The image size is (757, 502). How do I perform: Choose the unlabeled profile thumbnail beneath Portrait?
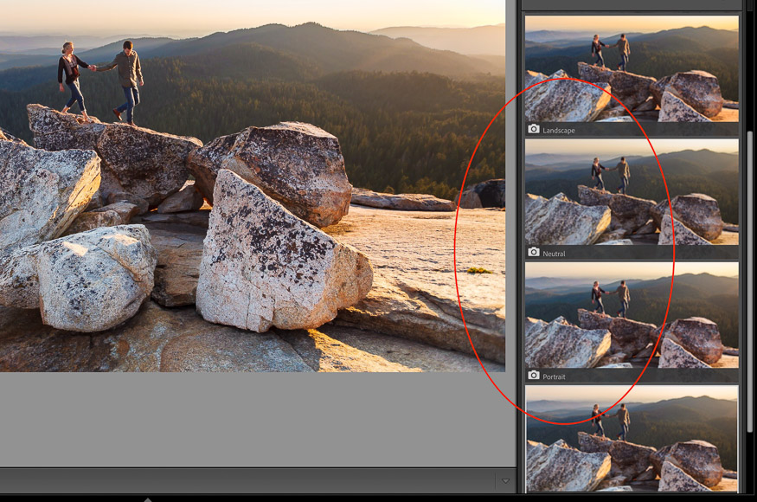click(632, 439)
